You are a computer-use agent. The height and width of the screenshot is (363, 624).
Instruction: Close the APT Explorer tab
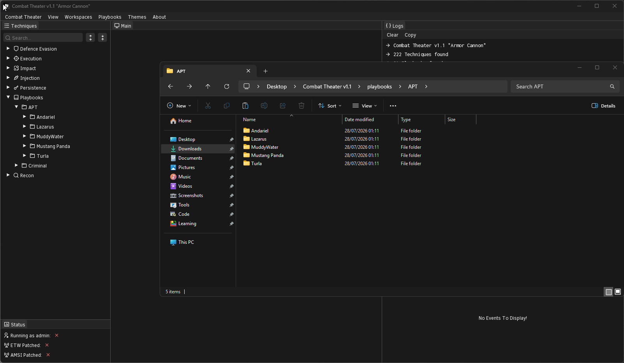(x=249, y=71)
